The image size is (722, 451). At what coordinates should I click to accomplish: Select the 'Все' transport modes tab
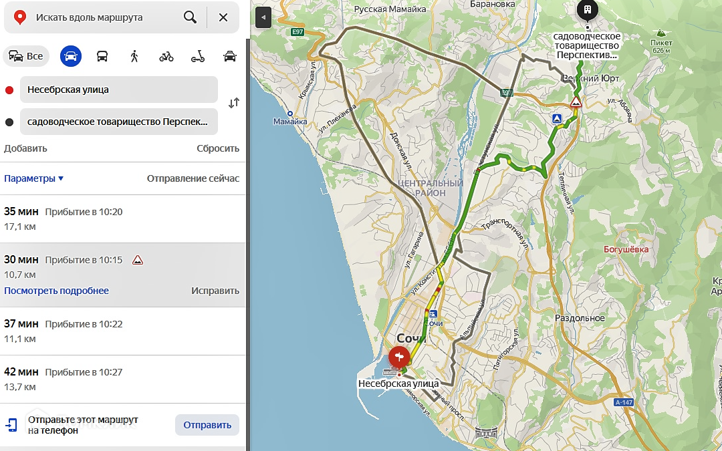[x=26, y=56]
